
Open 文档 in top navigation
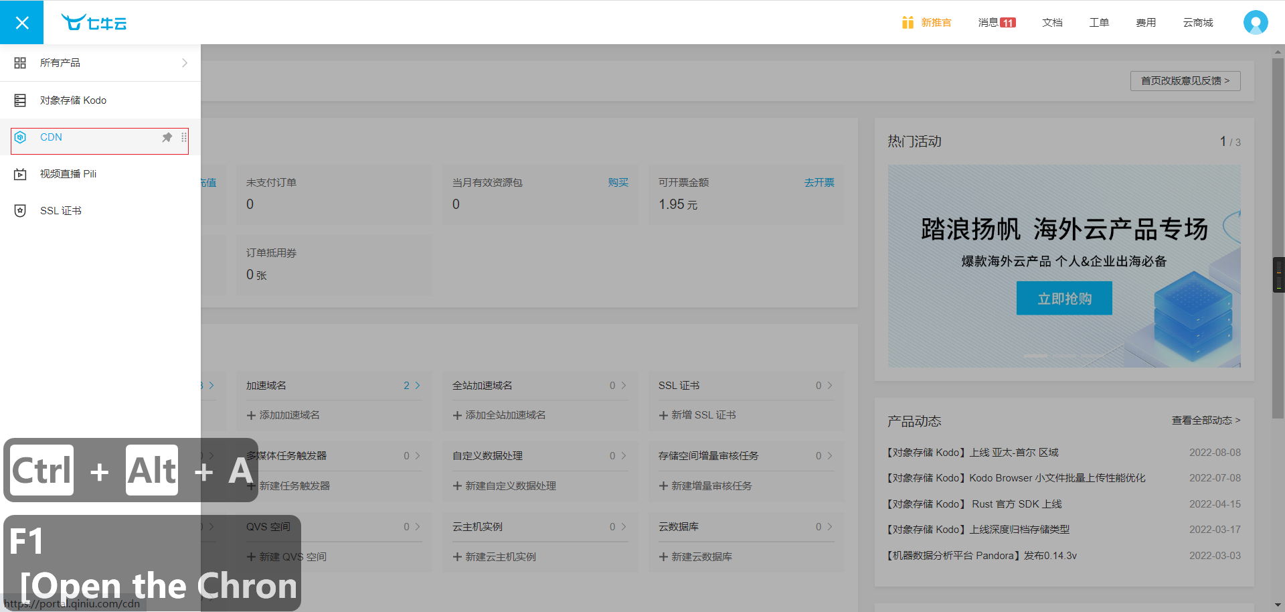point(1052,23)
